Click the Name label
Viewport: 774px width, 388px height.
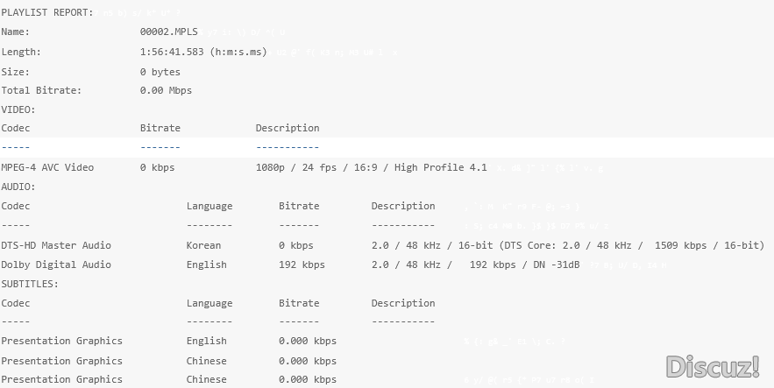(x=15, y=32)
